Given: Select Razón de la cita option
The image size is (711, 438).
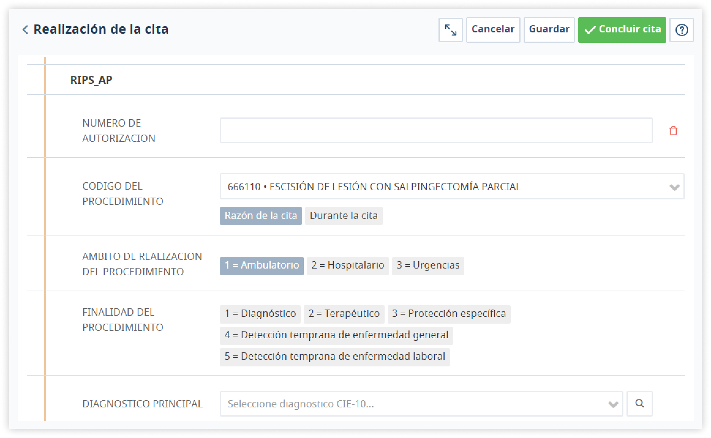Looking at the screenshot, I should (261, 216).
